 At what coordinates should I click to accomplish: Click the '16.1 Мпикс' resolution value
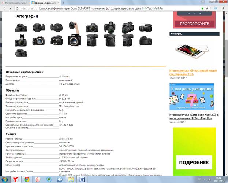point(64,76)
